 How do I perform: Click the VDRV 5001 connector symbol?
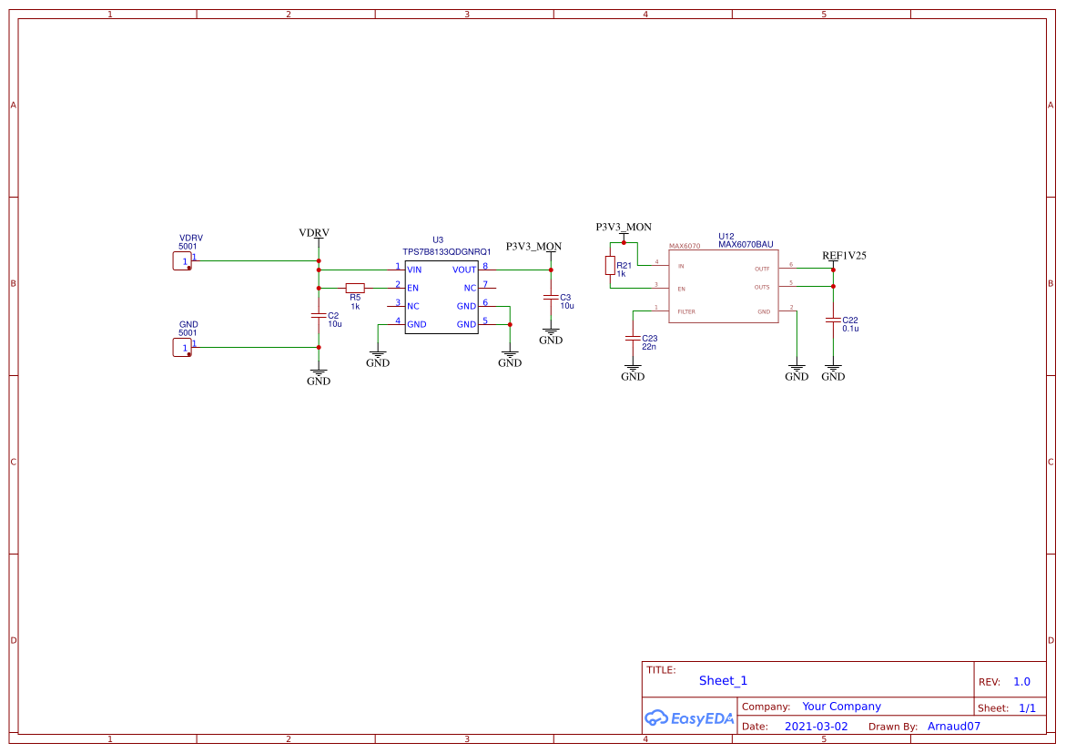coord(183,261)
